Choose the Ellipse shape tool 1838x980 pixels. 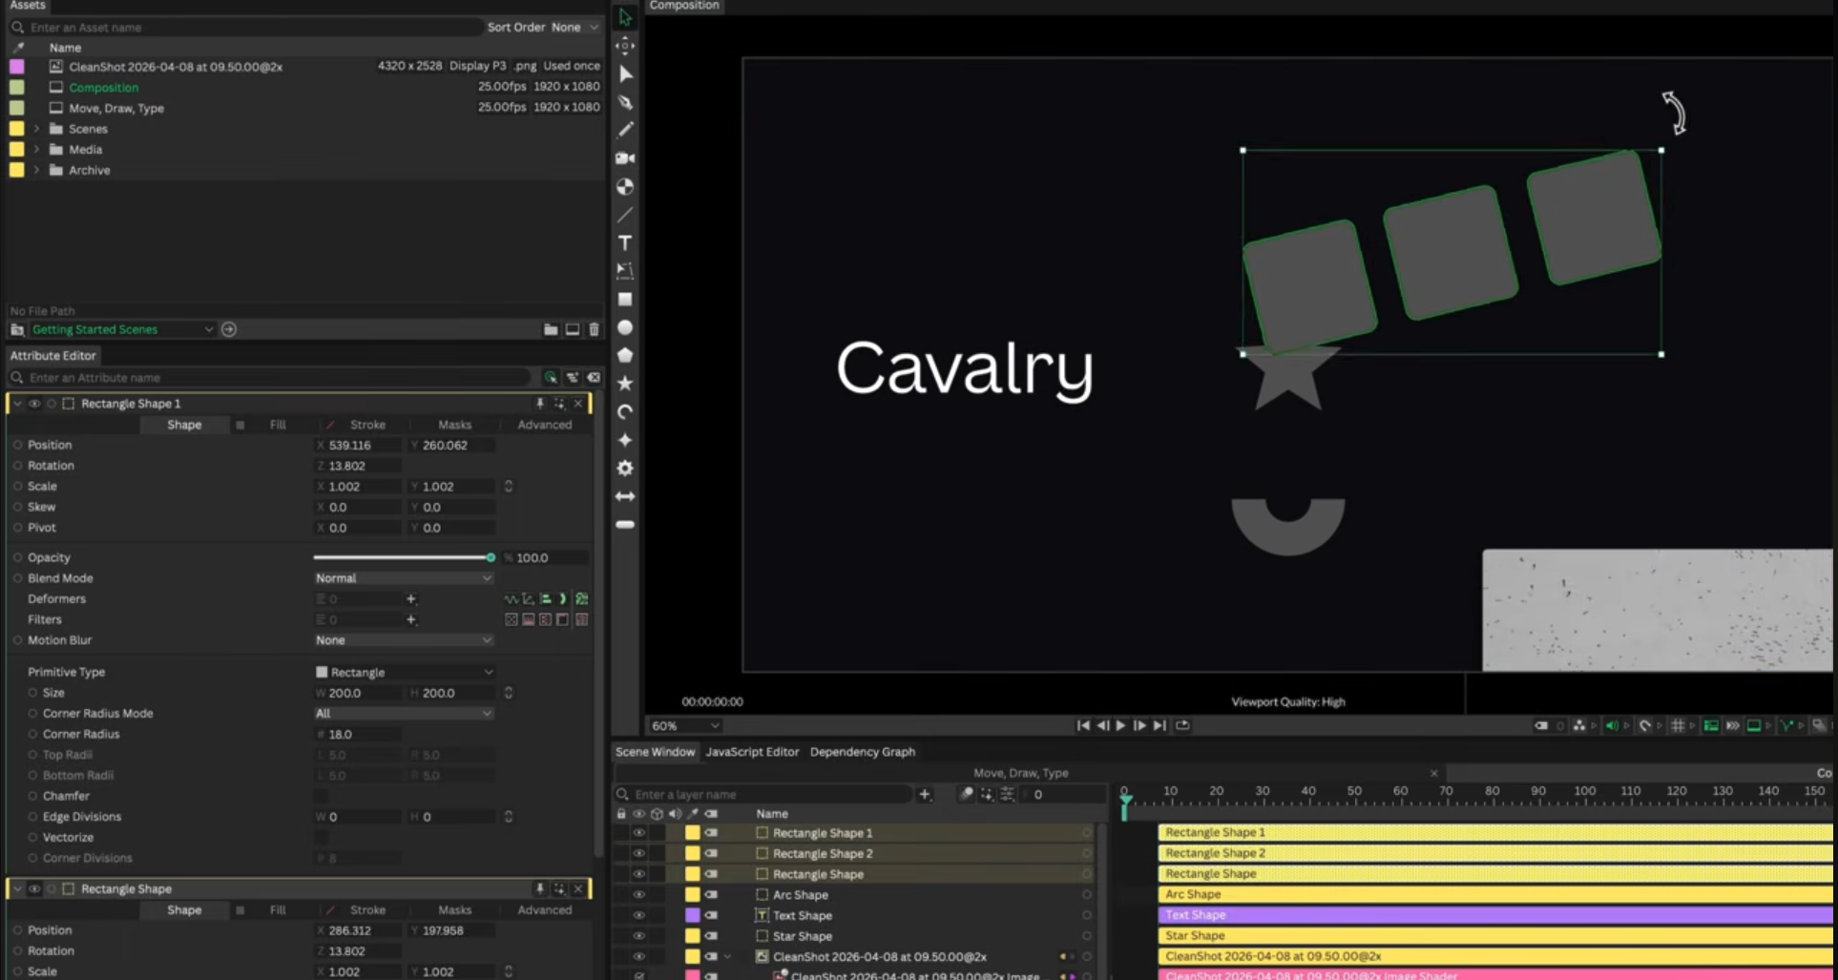625,327
